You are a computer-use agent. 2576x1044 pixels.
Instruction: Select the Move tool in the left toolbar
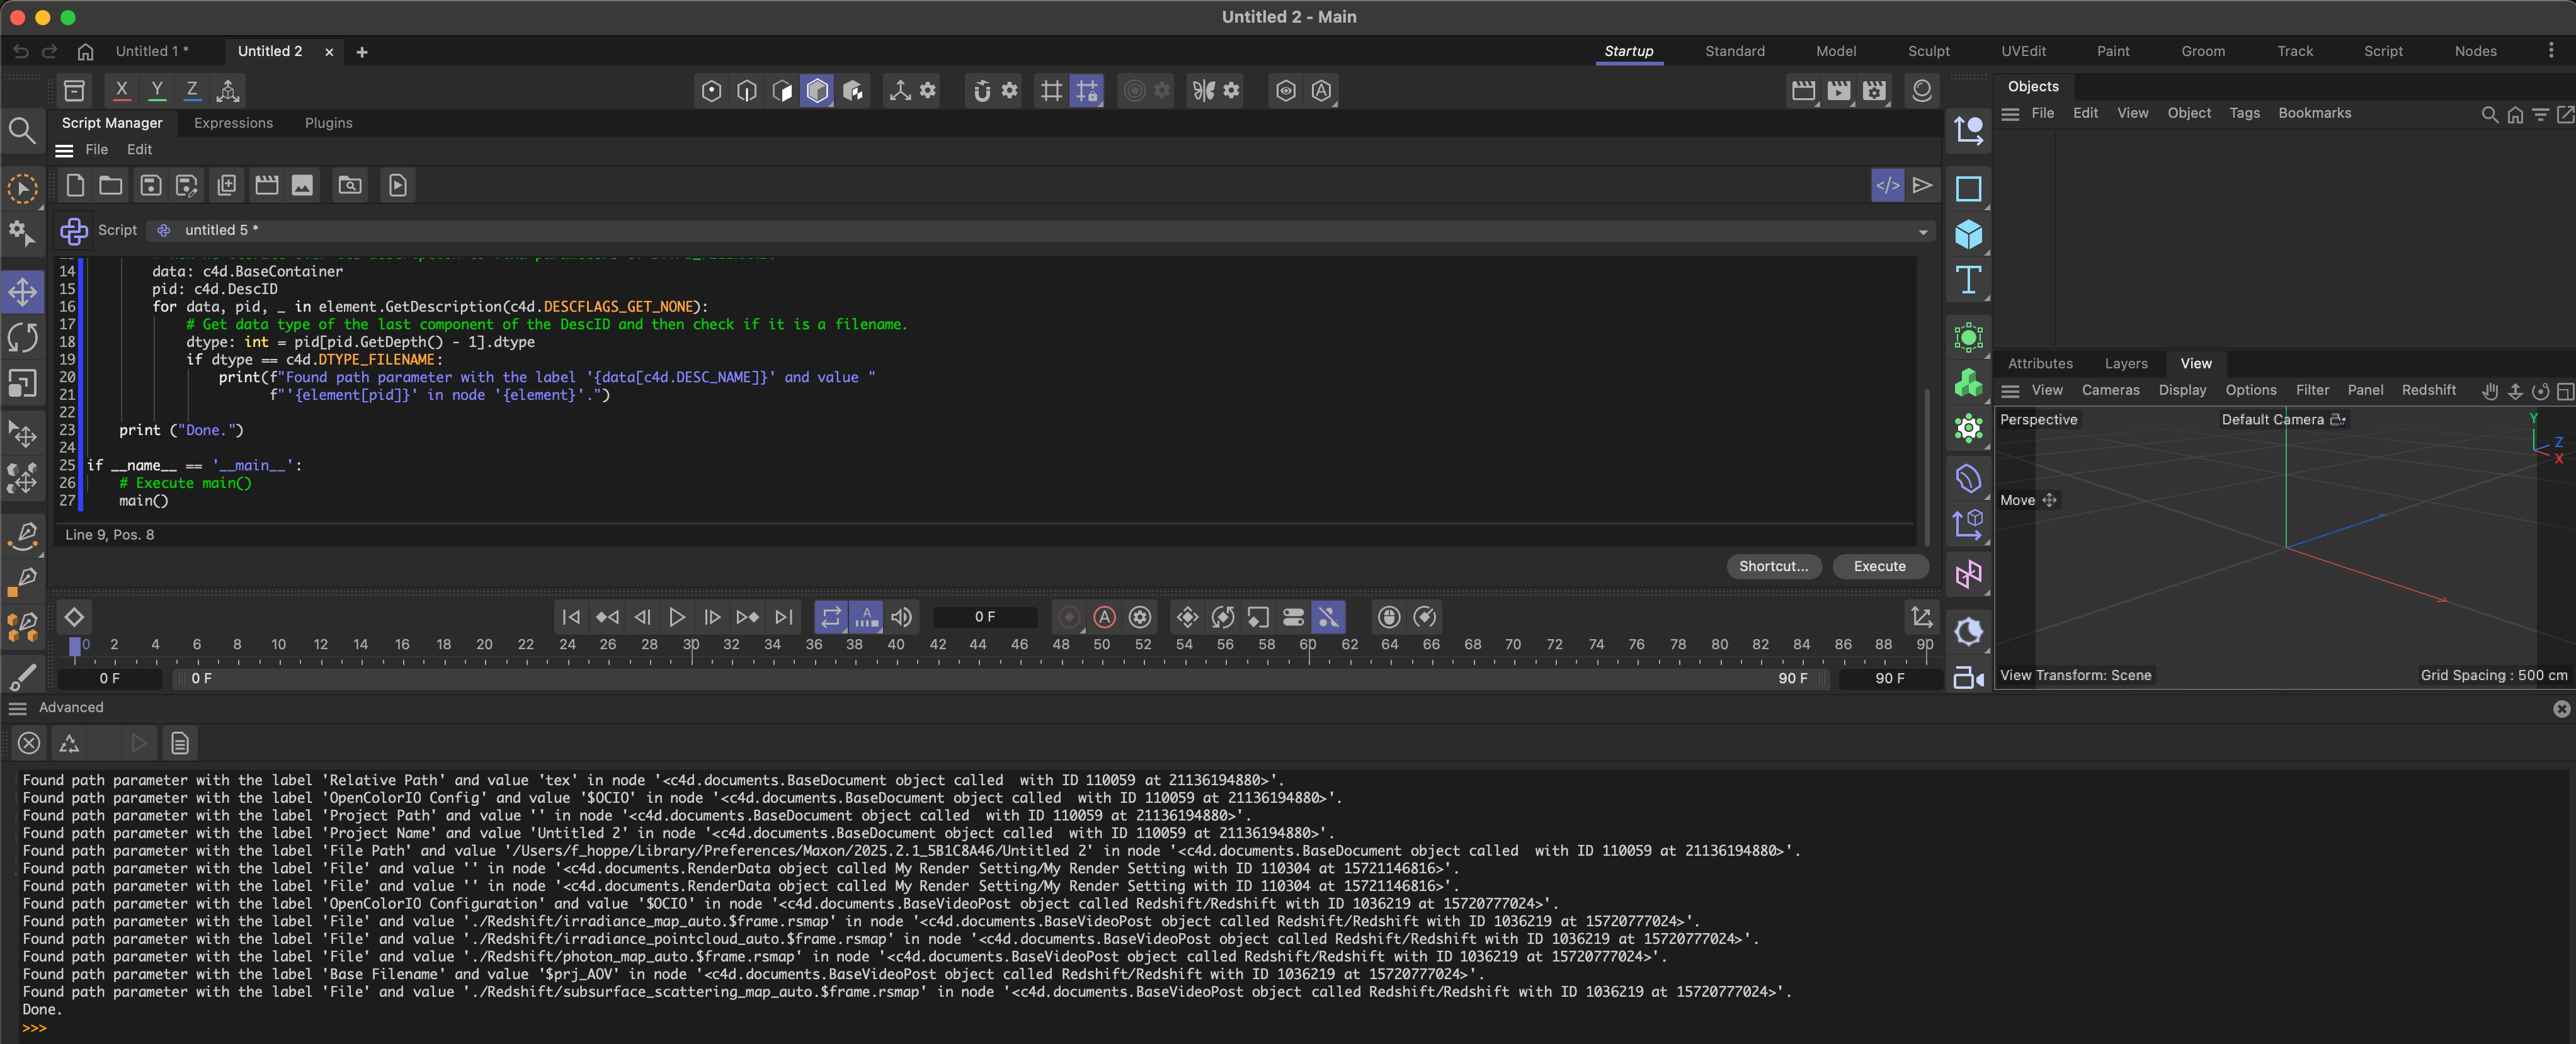coord(22,292)
